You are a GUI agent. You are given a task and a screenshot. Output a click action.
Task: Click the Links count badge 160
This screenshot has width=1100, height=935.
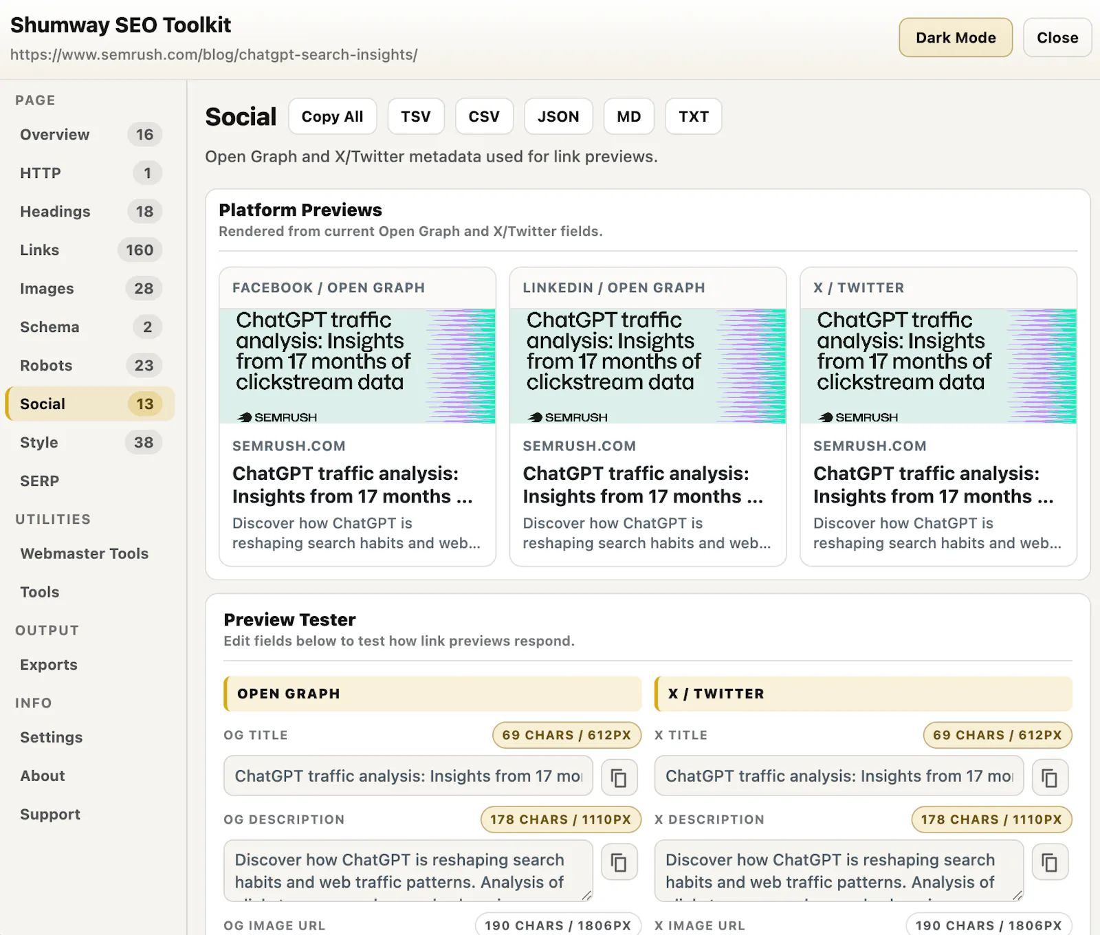tap(140, 250)
